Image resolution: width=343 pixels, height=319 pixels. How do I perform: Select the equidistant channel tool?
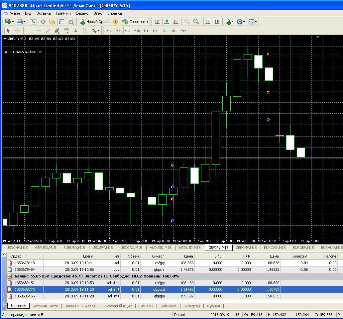57,31
